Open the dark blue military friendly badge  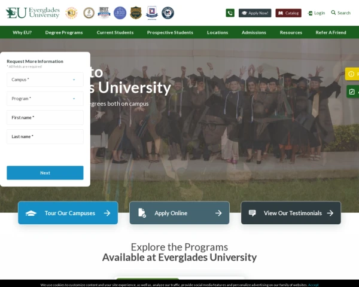168,13
